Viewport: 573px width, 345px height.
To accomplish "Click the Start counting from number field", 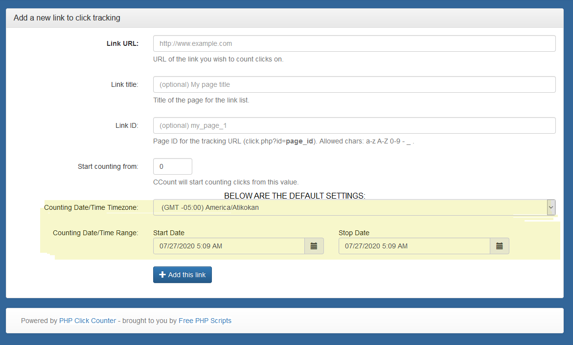I will 172,166.
